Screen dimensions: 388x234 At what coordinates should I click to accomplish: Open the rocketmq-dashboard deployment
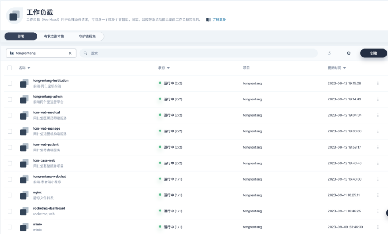point(49,208)
